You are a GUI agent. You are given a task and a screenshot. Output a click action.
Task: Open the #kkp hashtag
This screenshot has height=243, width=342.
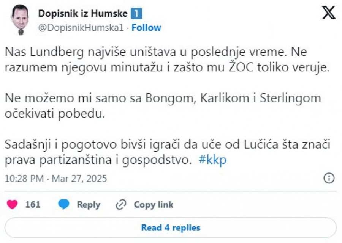(x=212, y=160)
